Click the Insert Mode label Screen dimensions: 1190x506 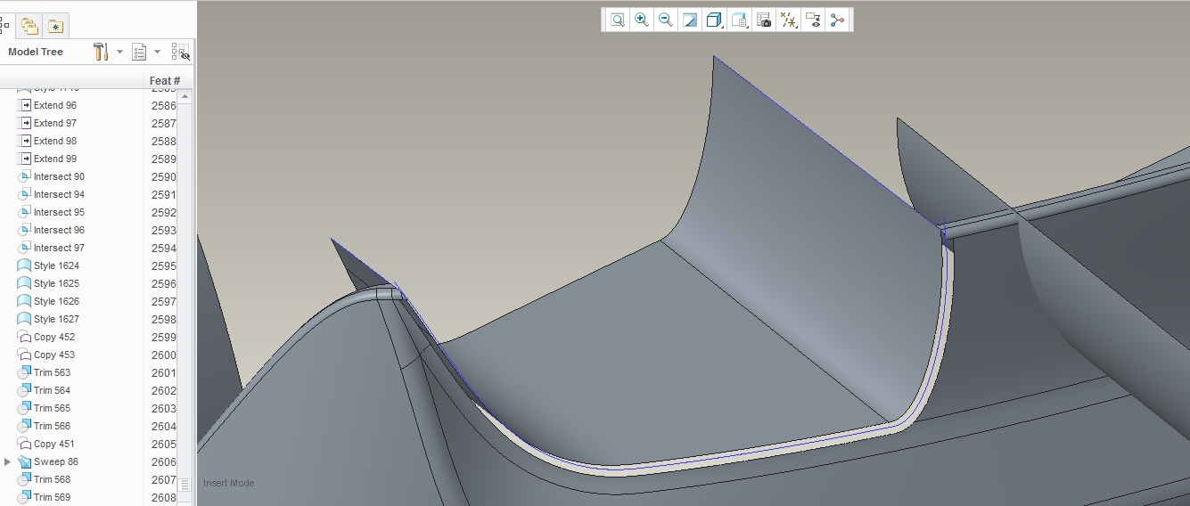(229, 483)
